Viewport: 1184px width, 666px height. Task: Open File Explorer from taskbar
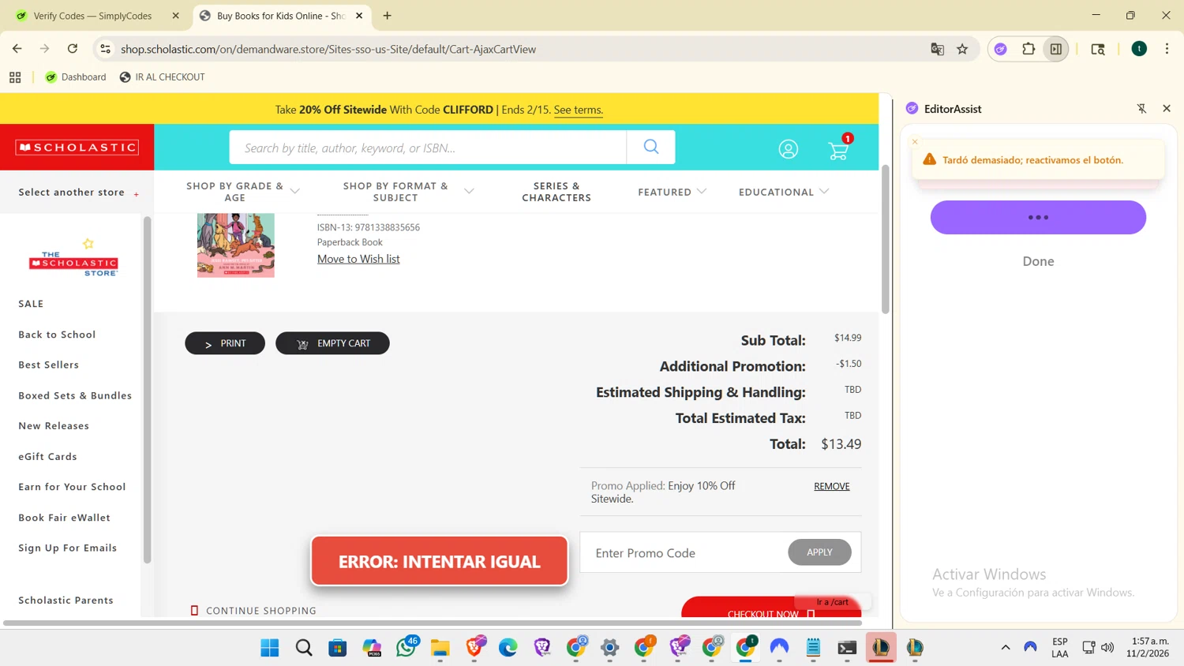pos(440,648)
